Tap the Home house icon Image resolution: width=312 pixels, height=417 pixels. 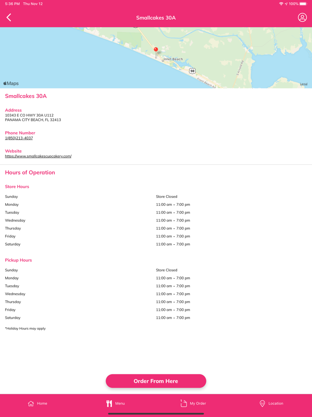click(x=31, y=404)
